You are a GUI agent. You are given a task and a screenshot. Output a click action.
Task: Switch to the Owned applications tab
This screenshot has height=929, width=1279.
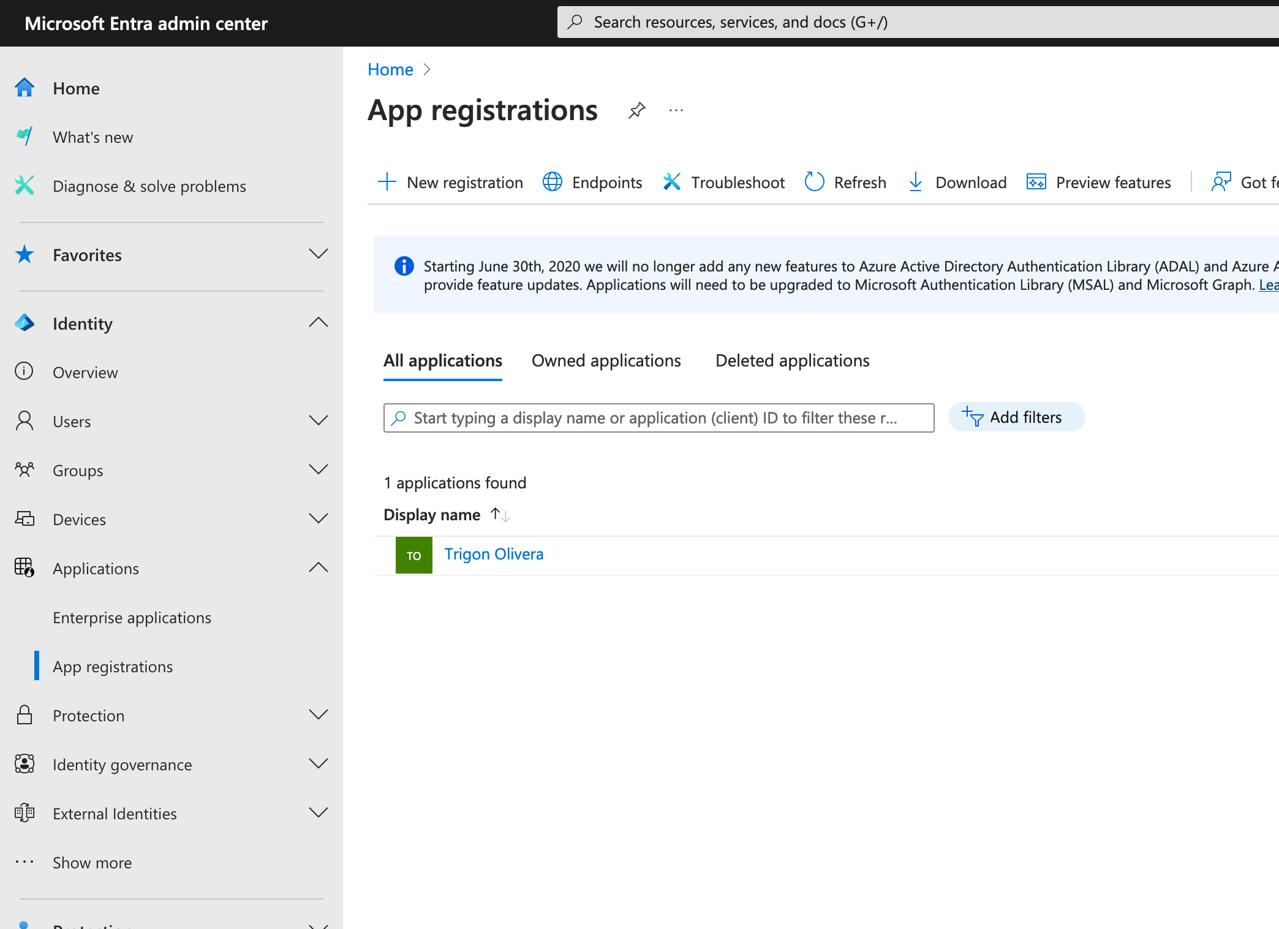606,361
